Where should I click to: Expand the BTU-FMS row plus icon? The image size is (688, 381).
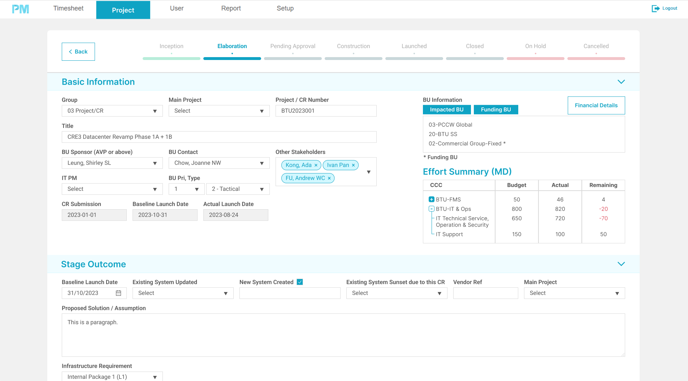pos(431,200)
